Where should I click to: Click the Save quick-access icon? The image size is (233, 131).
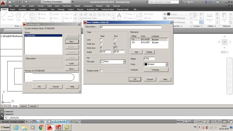point(18,2)
